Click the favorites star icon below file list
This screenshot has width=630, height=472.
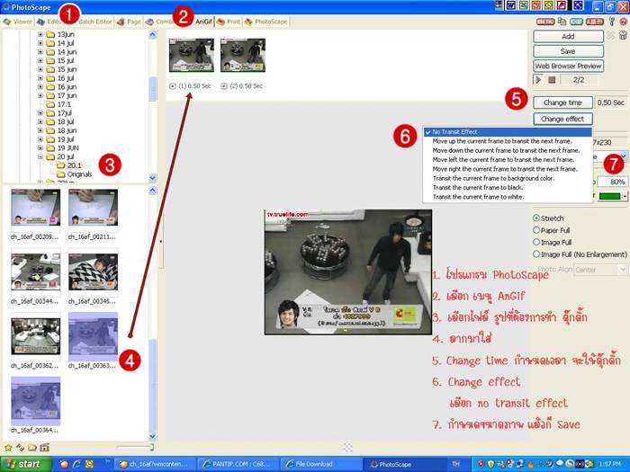[8, 448]
